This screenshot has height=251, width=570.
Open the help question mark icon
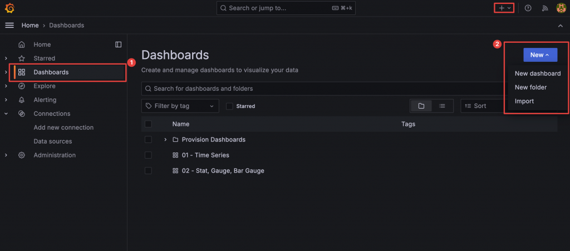pos(528,8)
